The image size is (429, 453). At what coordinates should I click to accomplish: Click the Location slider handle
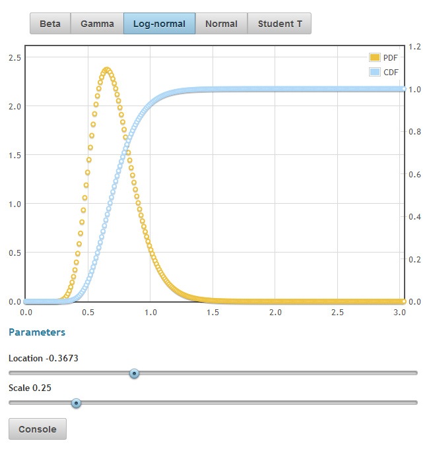[134, 373]
